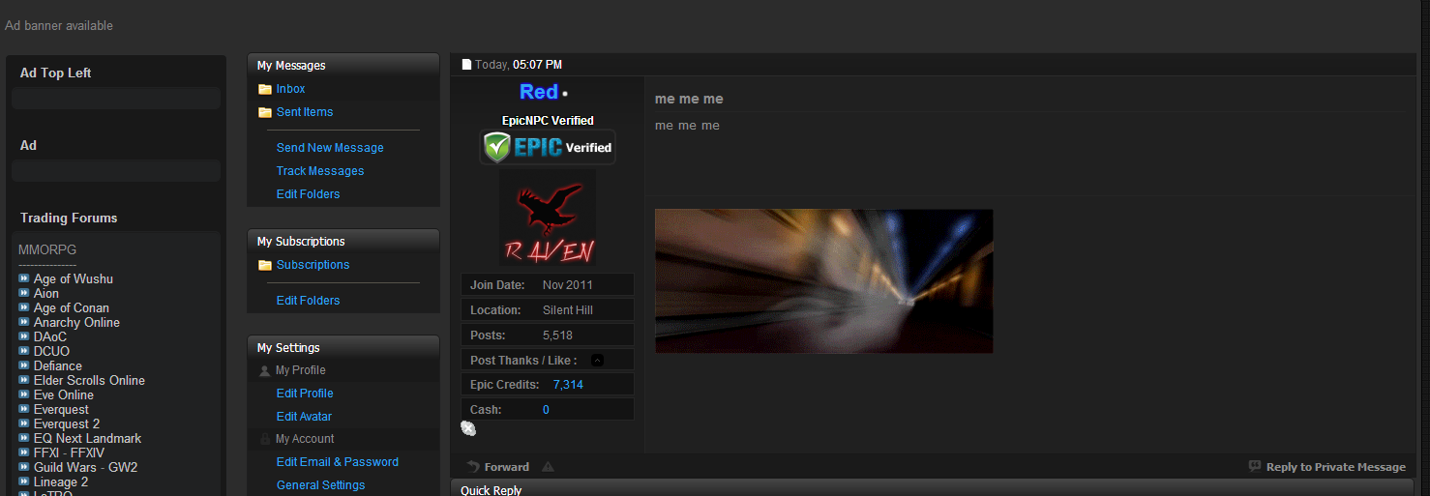This screenshot has height=496, width=1430.
Task: Click the My Messages panel header
Action: [343, 65]
